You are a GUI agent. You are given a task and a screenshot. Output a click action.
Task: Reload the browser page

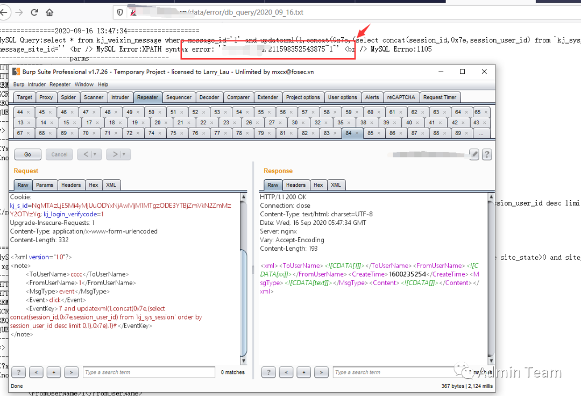[34, 12]
